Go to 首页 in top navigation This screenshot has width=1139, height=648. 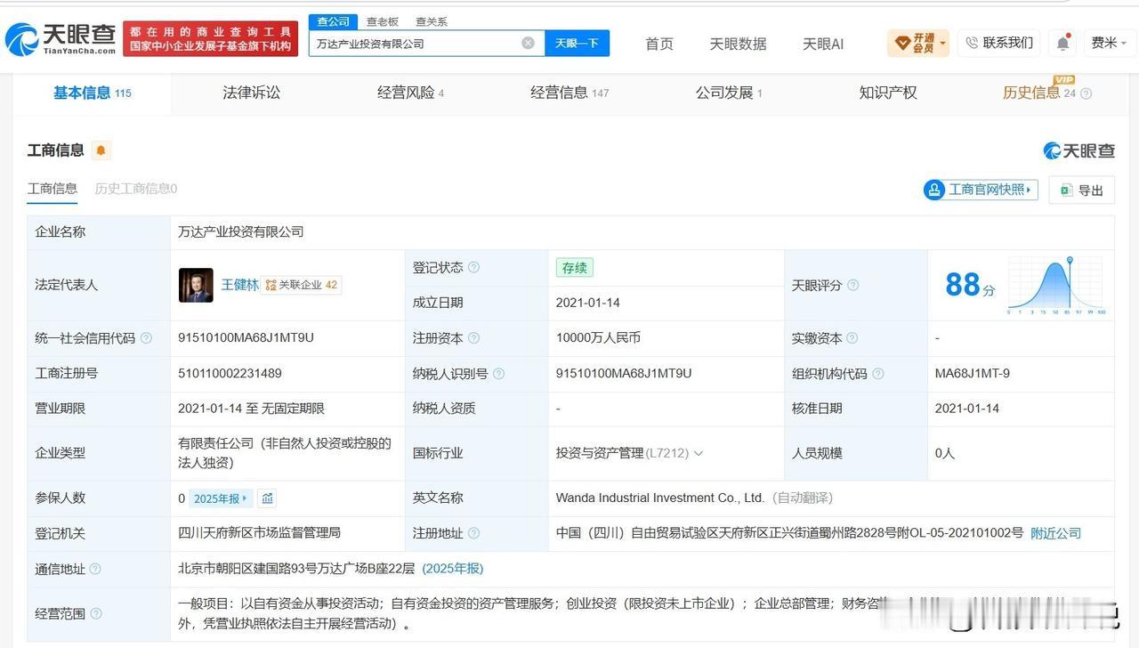point(659,44)
